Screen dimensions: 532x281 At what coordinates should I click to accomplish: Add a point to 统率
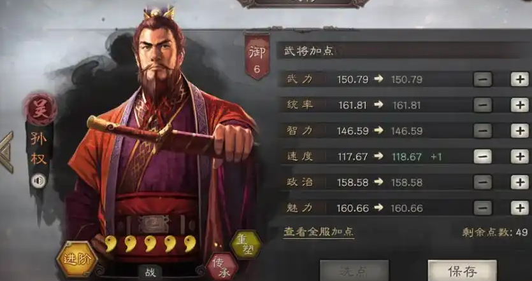(x=520, y=105)
